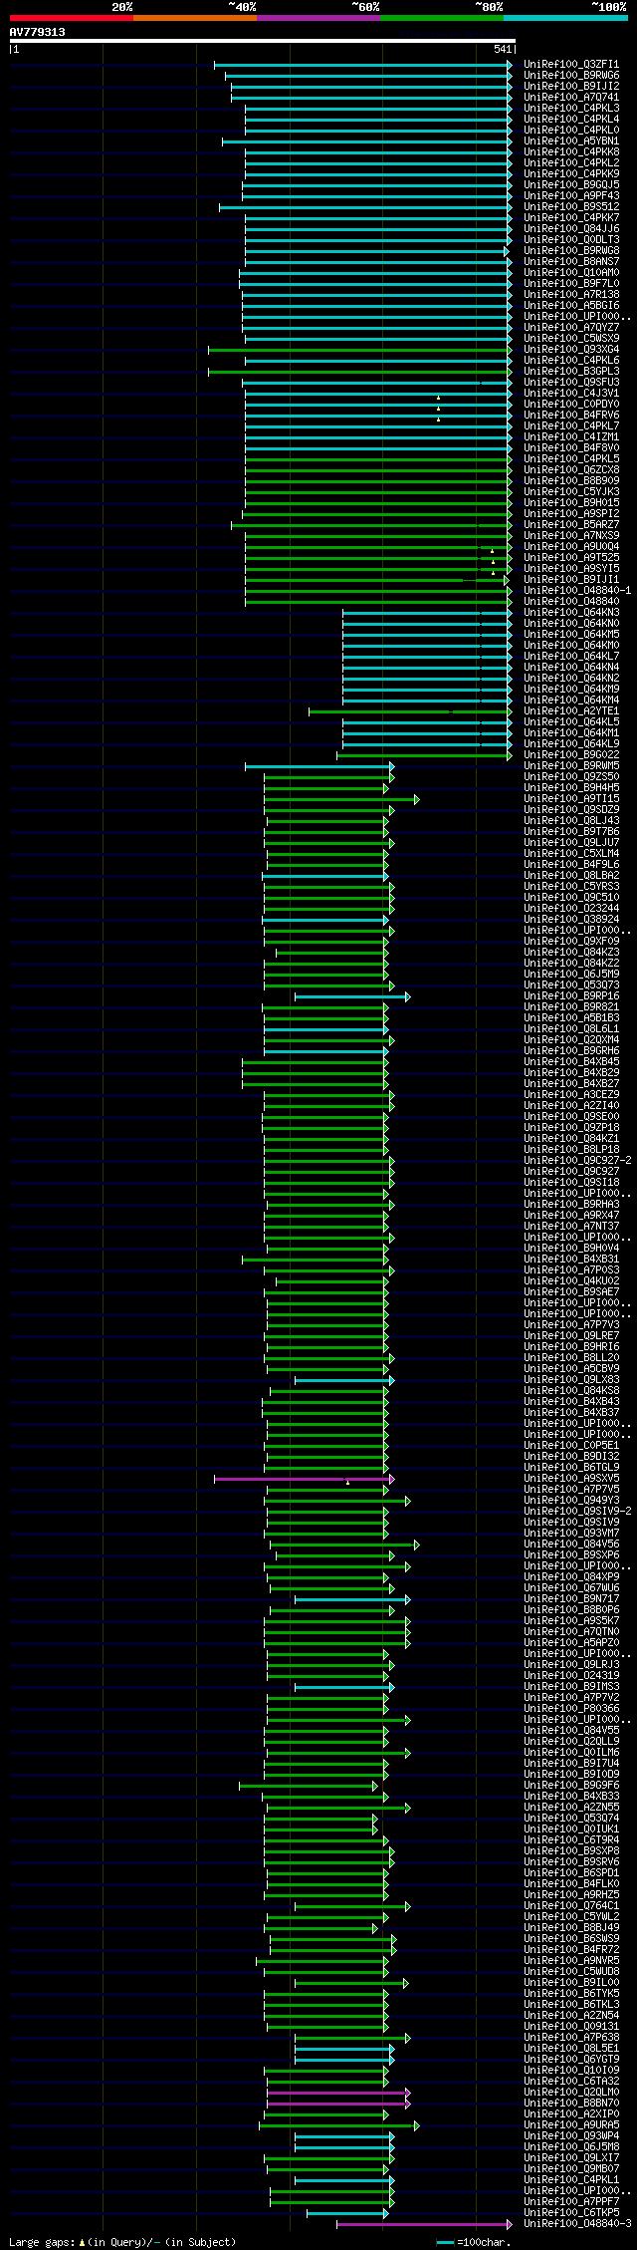Select the UniRef100_B3GPL3 label
This screenshot has width=637, height=2250.
click(571, 372)
